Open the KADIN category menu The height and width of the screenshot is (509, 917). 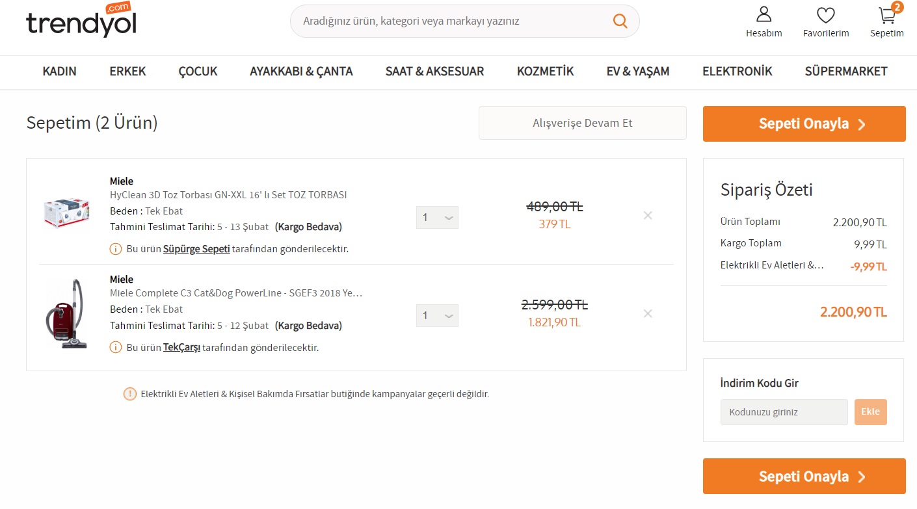coord(60,72)
